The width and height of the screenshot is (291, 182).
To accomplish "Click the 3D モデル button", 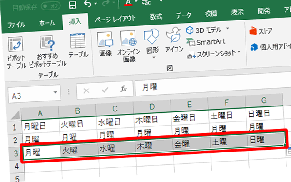I will coord(204,30).
